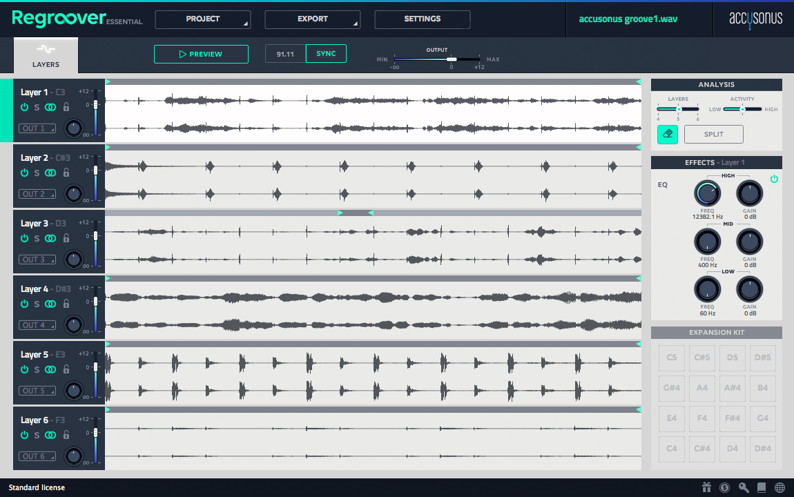Click the SPLIT button
Screen dimensions: 794x497
(713, 134)
